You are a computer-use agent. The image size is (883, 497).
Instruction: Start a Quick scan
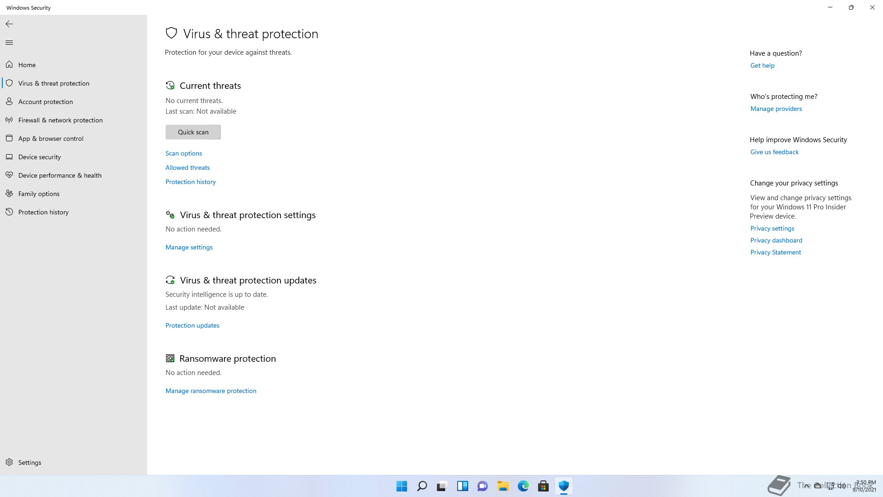pyautogui.click(x=193, y=132)
